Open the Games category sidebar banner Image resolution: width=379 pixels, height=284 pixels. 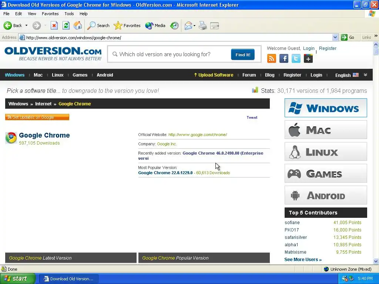tap(326, 173)
